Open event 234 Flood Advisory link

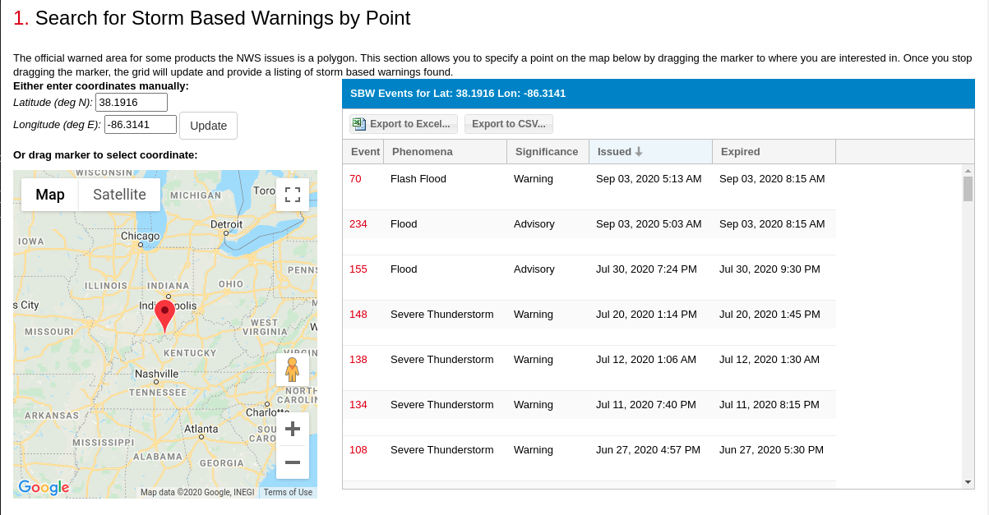(358, 224)
